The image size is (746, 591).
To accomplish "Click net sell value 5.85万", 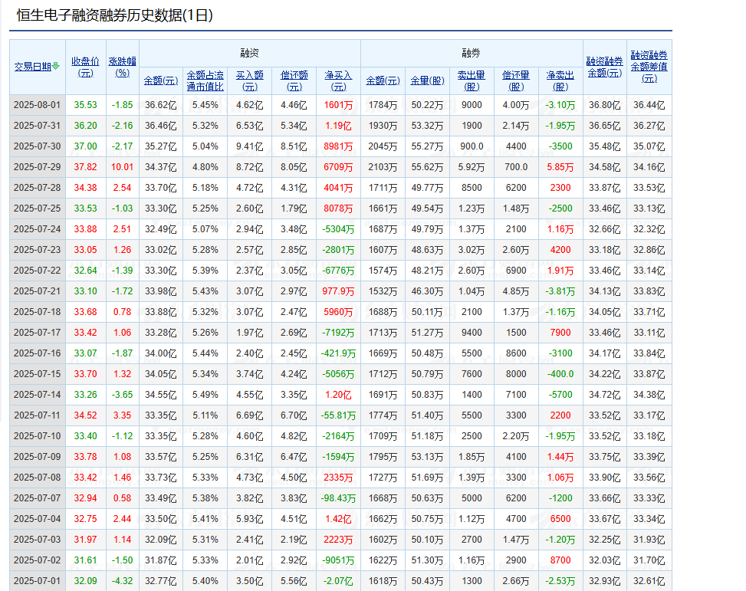I will (560, 167).
